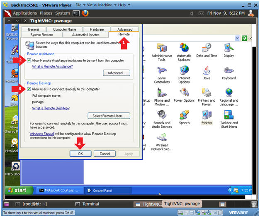Switch to the General tab
The width and height of the screenshot is (260, 217).
coord(34,29)
